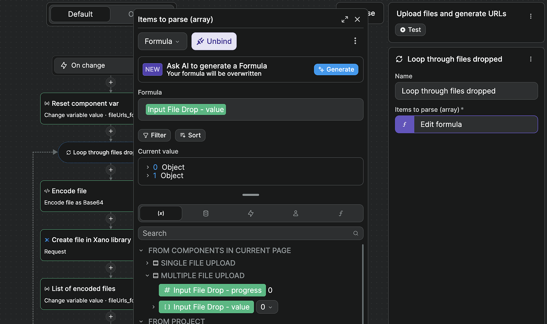Click the Generate AI formula button

point(336,69)
